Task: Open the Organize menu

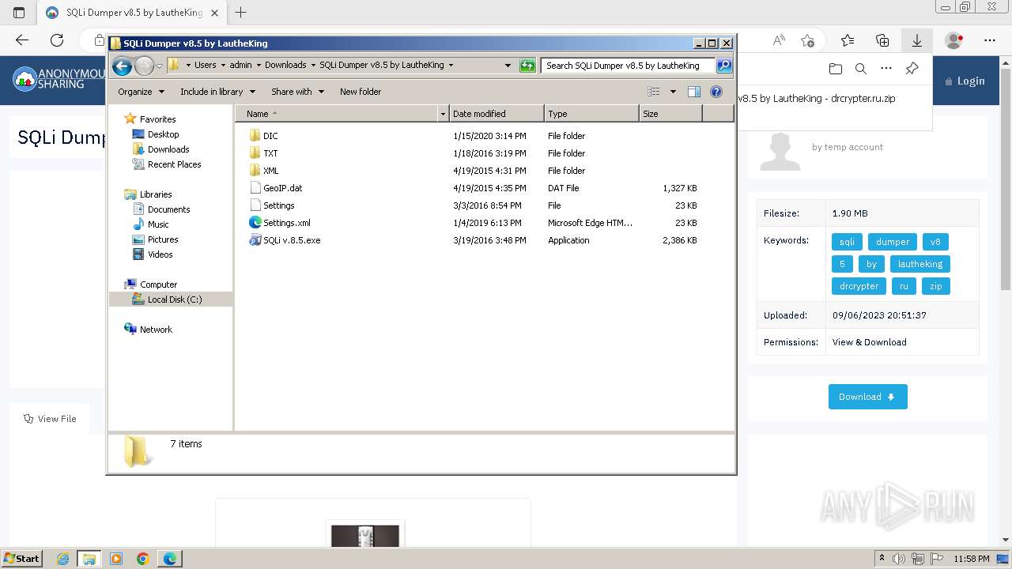Action: pos(141,92)
